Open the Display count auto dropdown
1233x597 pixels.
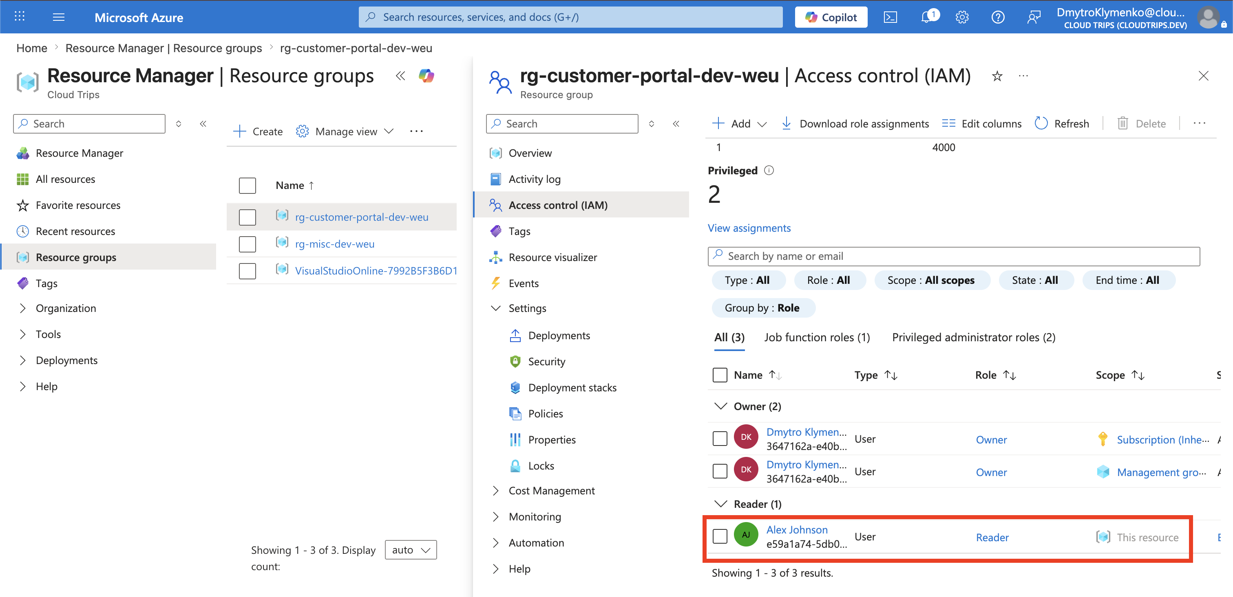(x=410, y=550)
